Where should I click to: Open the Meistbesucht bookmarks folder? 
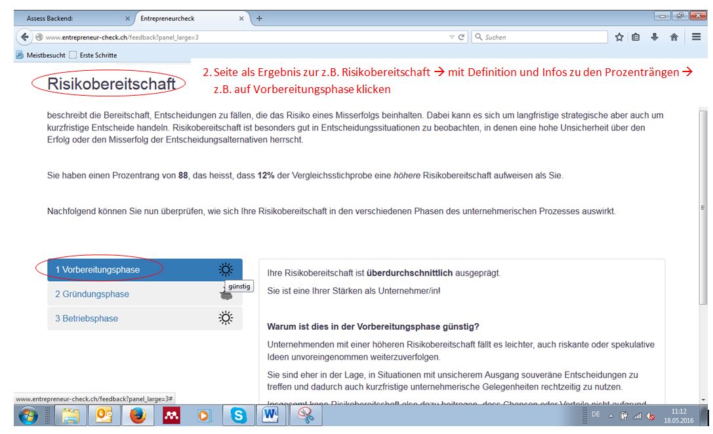(x=41, y=55)
